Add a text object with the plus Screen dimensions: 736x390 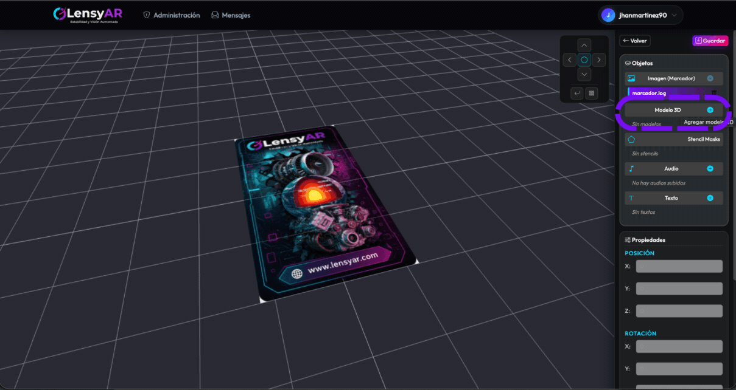point(710,198)
